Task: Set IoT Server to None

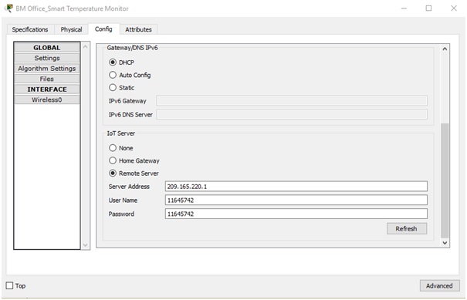Action: (x=113, y=148)
